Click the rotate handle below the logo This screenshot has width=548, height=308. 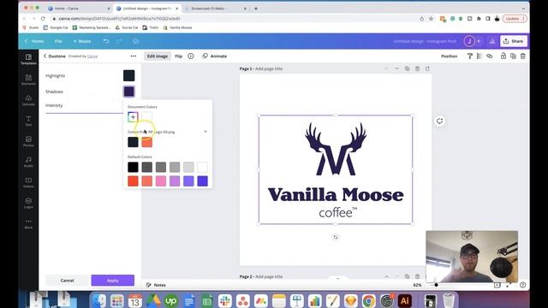pos(336,237)
